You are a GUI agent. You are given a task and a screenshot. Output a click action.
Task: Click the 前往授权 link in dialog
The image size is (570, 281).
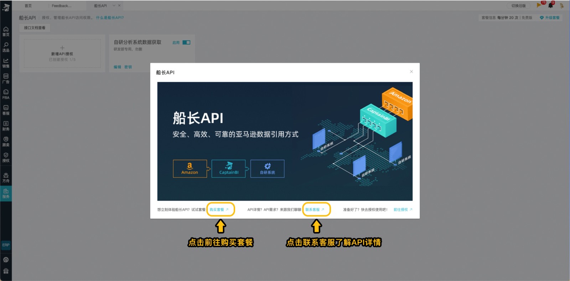click(x=403, y=210)
